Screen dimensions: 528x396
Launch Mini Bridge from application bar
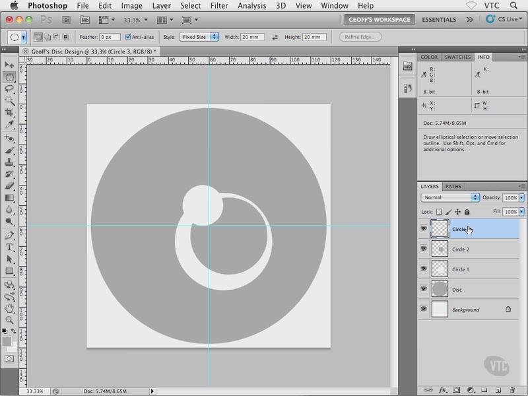(85, 20)
